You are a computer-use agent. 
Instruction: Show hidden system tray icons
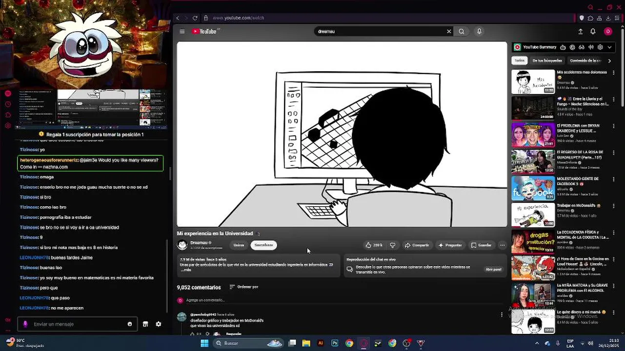(x=537, y=343)
